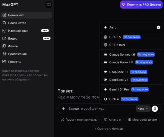Viewport: 164px width, 137px height.
Task: Click the Files document icon
Action: coord(4,46)
